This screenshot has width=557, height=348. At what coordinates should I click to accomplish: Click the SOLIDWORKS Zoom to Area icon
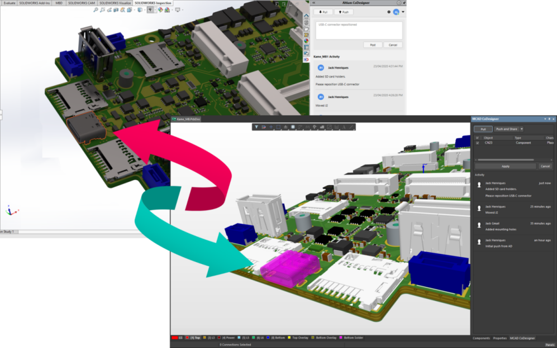coord(102,10)
